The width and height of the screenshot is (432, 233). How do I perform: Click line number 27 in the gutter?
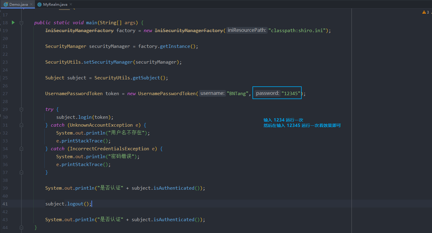(x=5, y=94)
